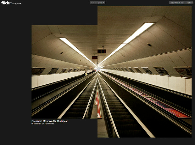Open the 3 comments link
The width and height of the screenshot is (195, 145).
pyautogui.click(x=49, y=124)
